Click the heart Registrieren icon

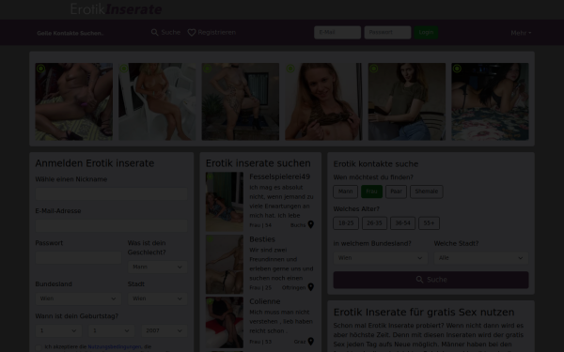click(x=192, y=33)
